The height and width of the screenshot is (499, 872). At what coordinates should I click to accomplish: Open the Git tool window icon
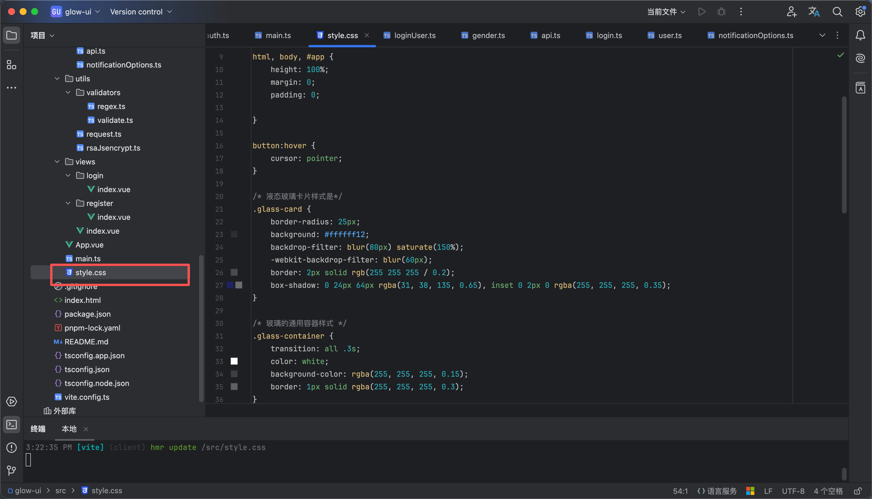(x=11, y=470)
